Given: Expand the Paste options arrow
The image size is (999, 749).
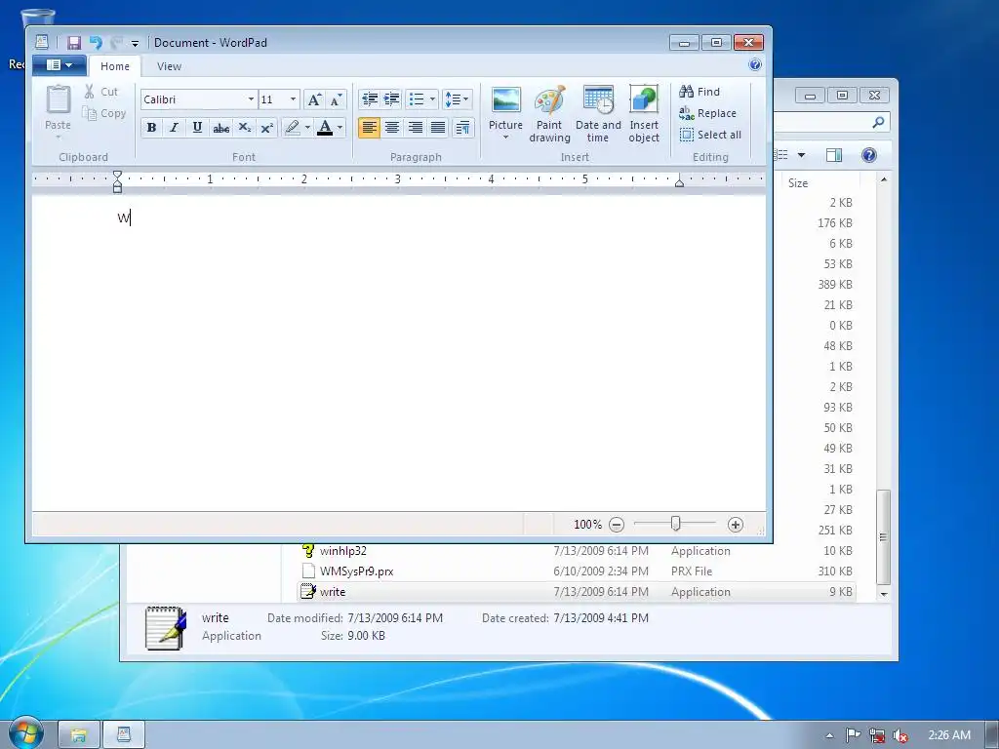Looking at the screenshot, I should pyautogui.click(x=58, y=137).
